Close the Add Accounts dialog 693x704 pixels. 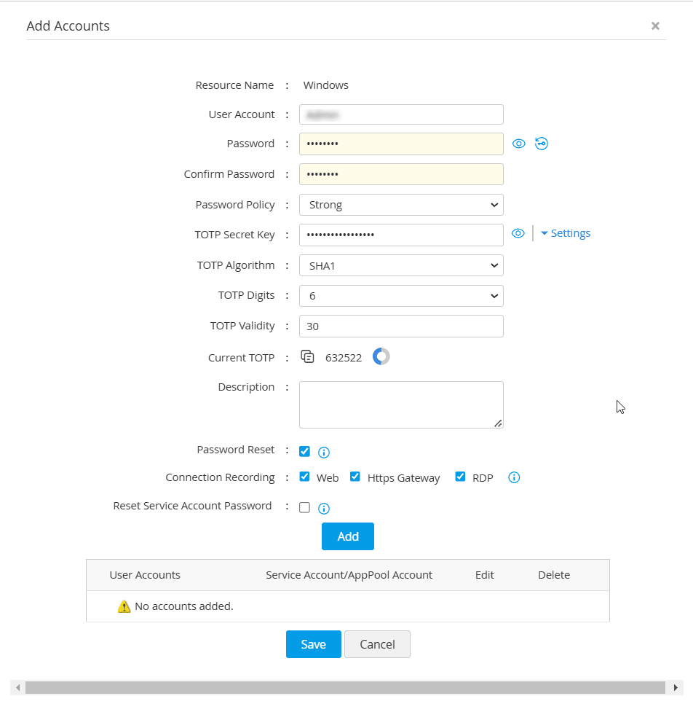tap(655, 26)
